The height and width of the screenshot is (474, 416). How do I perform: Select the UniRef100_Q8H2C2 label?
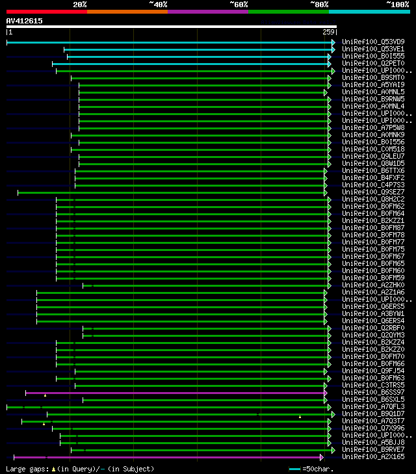(x=373, y=199)
